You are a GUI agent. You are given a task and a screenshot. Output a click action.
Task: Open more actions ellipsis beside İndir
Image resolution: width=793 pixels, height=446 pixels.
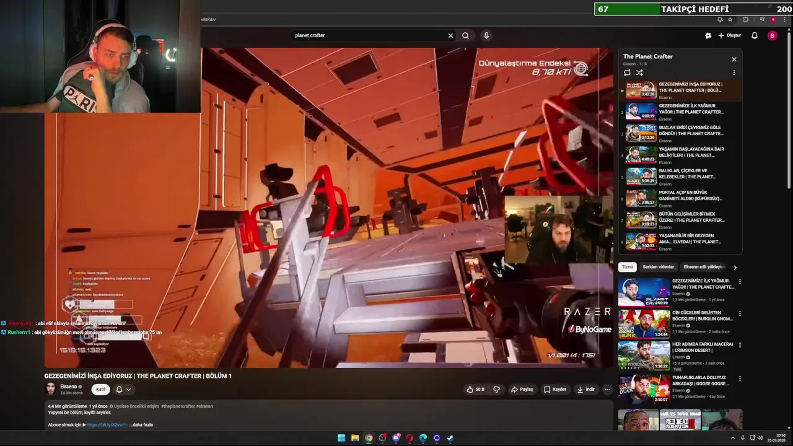[607, 390]
